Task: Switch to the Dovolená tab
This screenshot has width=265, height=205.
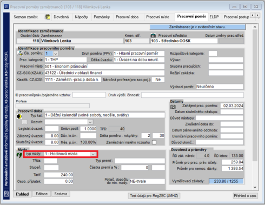Action: [x=61, y=17]
